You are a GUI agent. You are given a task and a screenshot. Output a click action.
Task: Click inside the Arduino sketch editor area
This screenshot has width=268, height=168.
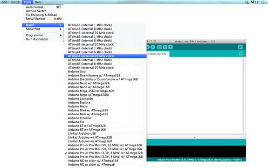[195, 96]
